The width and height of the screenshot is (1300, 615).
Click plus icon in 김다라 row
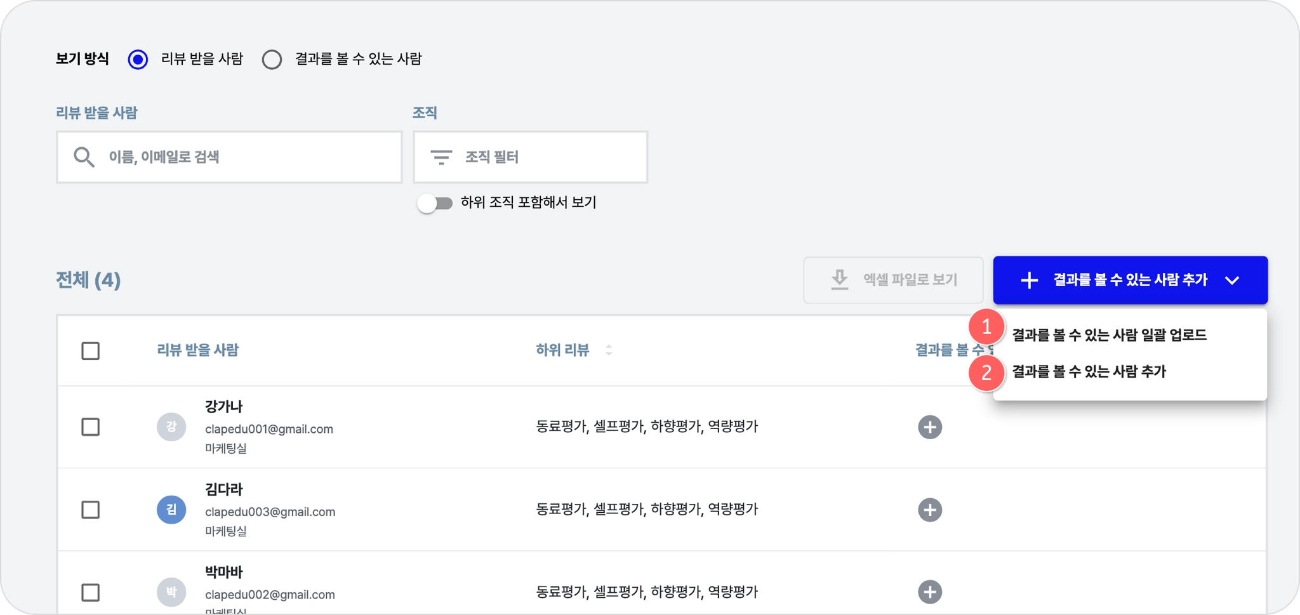pos(929,510)
